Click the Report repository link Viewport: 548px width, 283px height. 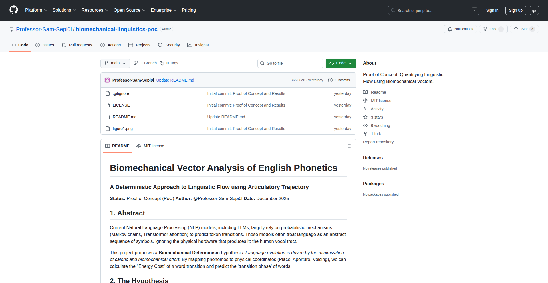[x=378, y=142]
